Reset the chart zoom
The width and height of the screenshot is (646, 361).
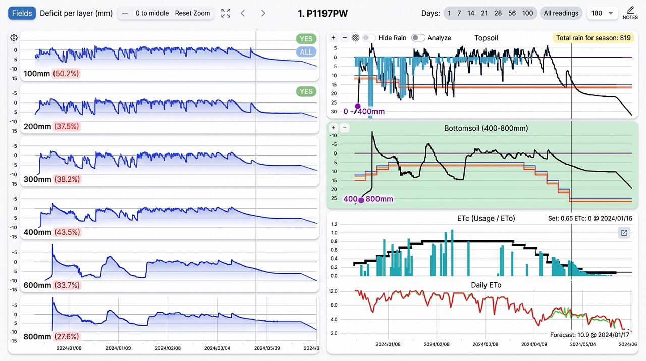click(x=192, y=13)
